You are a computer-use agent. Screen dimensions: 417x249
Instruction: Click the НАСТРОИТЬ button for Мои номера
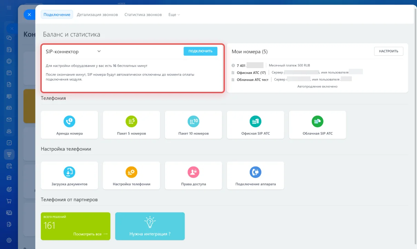coord(389,51)
